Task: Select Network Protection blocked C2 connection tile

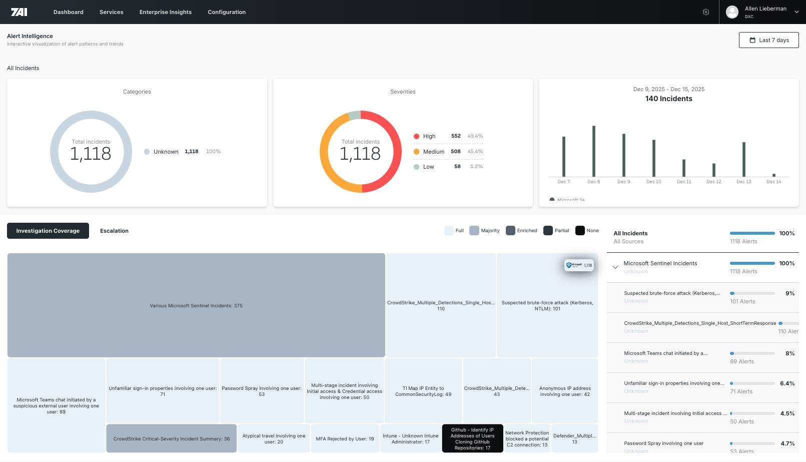Action: tap(527, 438)
